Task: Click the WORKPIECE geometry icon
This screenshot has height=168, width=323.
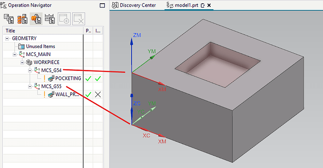Action: click(x=29, y=62)
